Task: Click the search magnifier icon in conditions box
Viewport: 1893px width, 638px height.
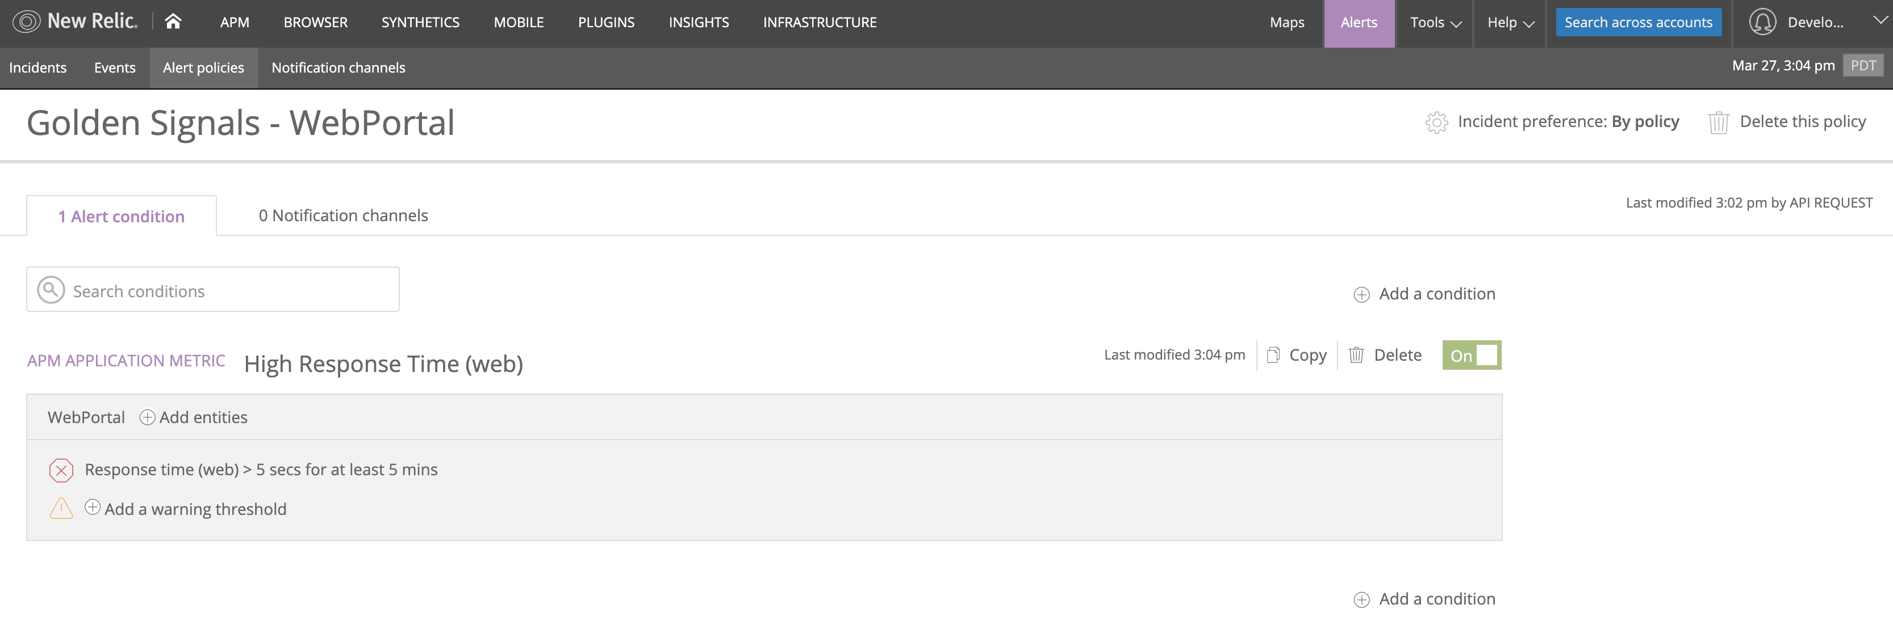Action: pos(51,290)
